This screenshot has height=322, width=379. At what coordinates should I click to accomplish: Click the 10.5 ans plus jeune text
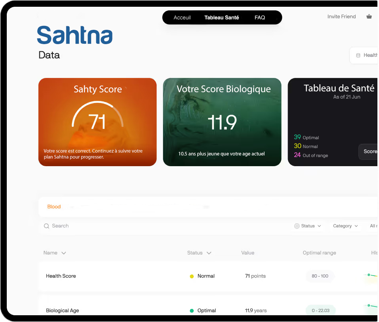pyautogui.click(x=222, y=153)
